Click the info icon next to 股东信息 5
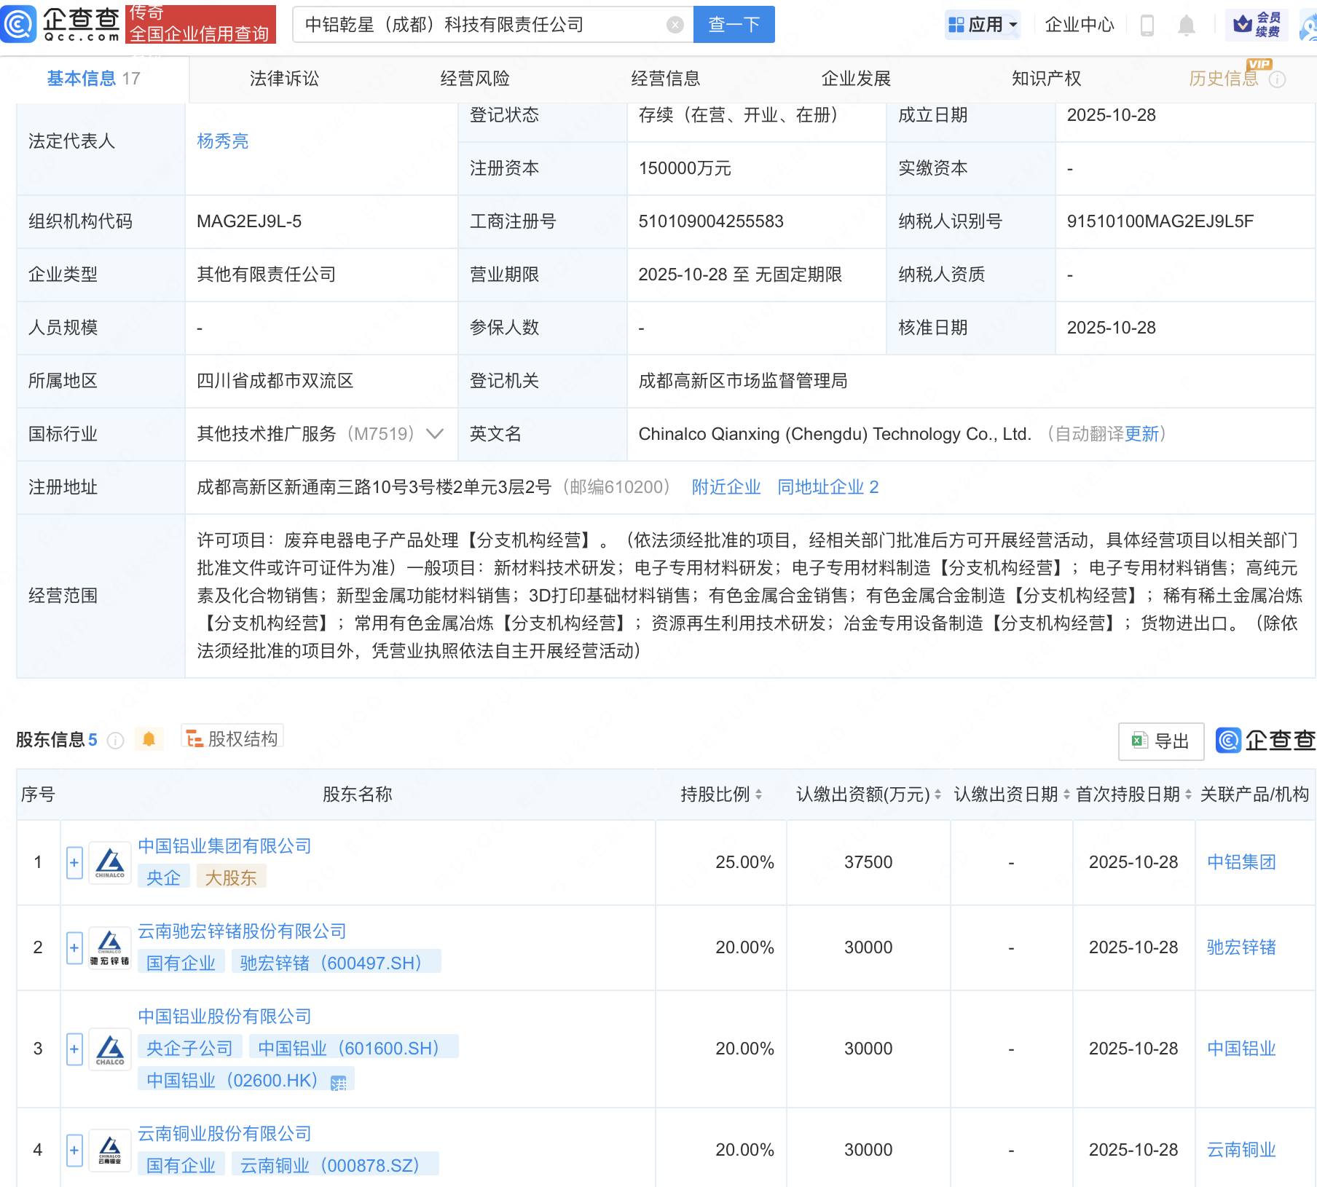Viewport: 1317px width, 1187px height. pos(114,741)
